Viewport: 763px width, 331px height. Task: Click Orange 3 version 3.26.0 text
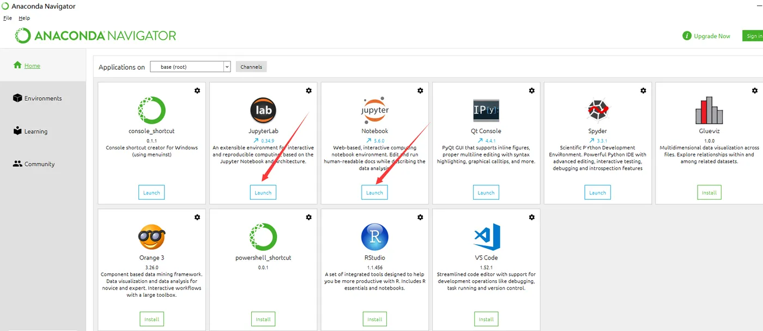[152, 267]
